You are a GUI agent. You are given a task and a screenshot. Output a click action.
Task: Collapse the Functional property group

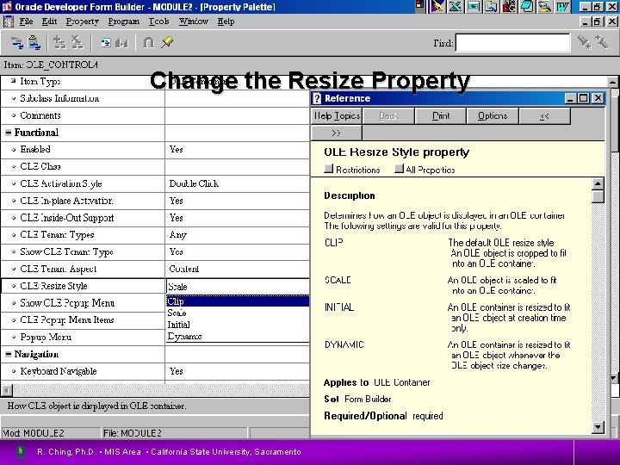[8, 133]
